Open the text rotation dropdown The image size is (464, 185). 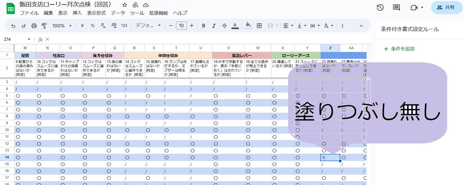[329, 26]
